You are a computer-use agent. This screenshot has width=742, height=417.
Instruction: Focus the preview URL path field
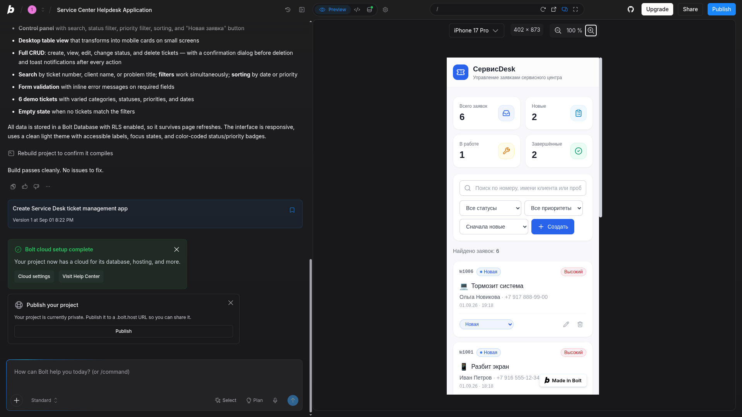tap(485, 9)
